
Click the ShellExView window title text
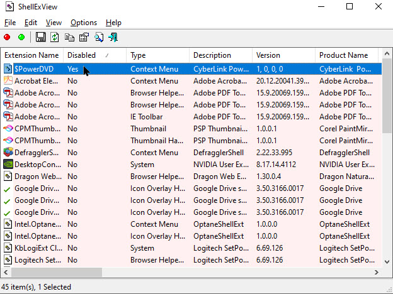[38, 7]
